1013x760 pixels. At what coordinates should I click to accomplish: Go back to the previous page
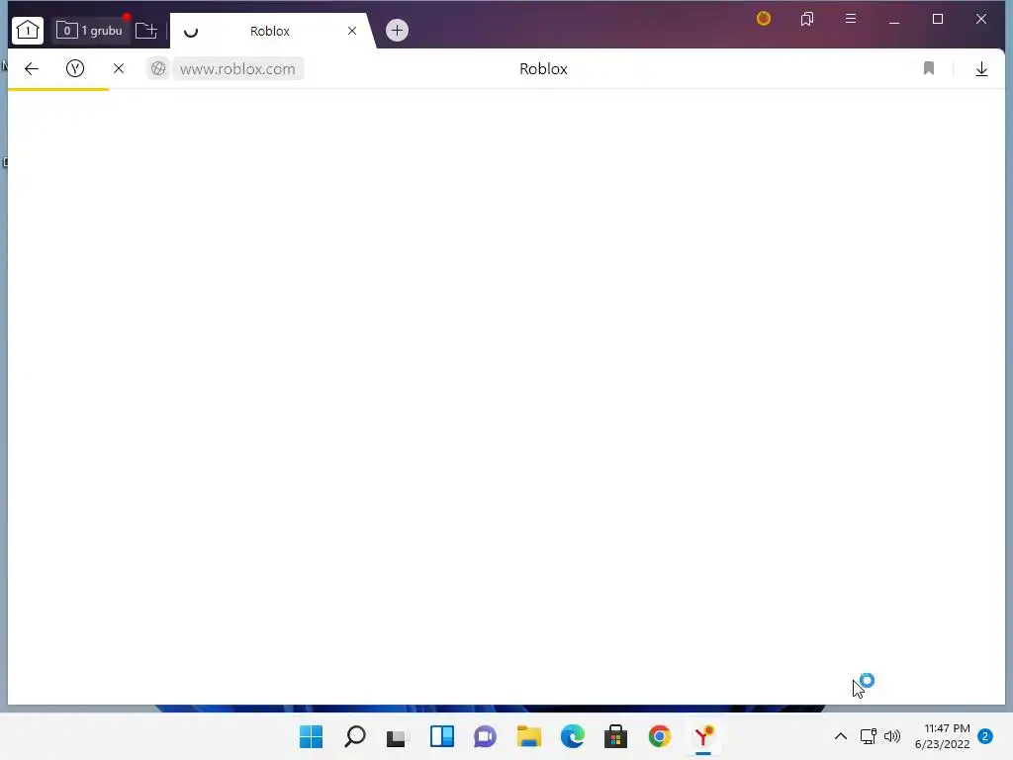[31, 68]
